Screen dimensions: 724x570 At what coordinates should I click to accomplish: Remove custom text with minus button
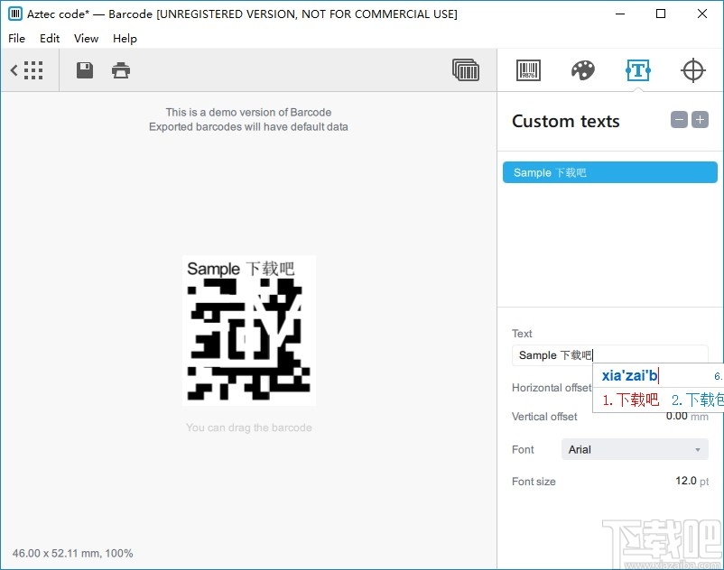pos(678,119)
